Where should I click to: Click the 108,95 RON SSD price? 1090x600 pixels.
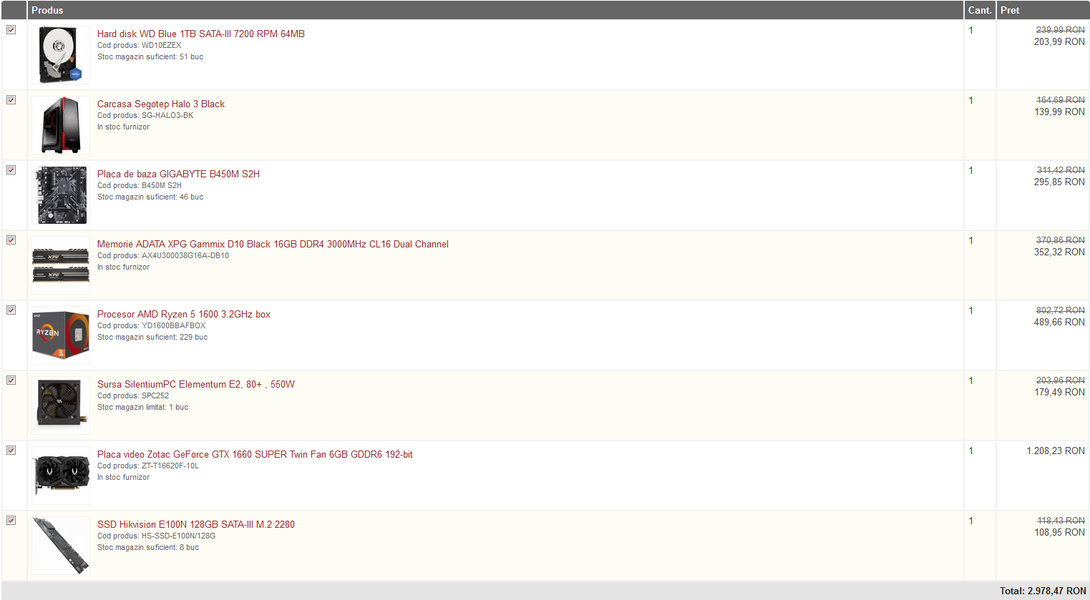[x=1059, y=533]
